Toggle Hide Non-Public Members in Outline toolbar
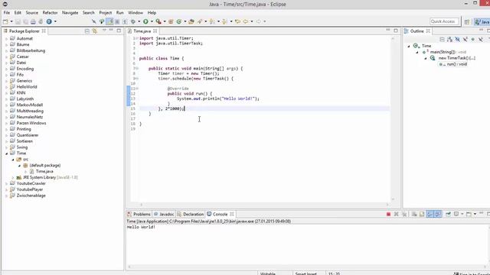The width and height of the screenshot is (490, 275). pos(473,39)
